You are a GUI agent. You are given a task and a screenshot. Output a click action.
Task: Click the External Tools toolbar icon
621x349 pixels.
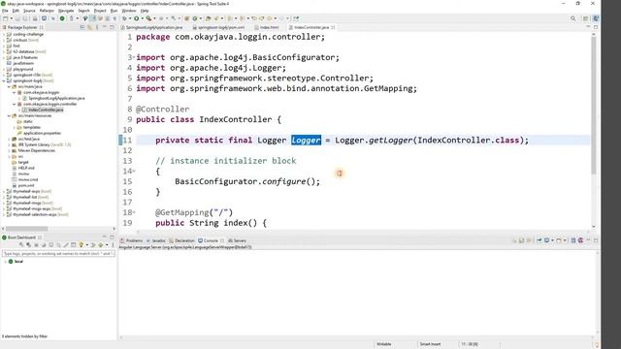pyautogui.click(x=148, y=18)
